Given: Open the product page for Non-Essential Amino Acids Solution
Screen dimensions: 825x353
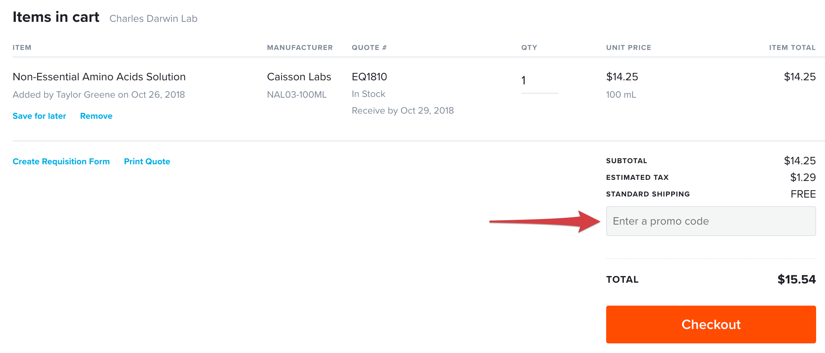Looking at the screenshot, I should point(99,77).
